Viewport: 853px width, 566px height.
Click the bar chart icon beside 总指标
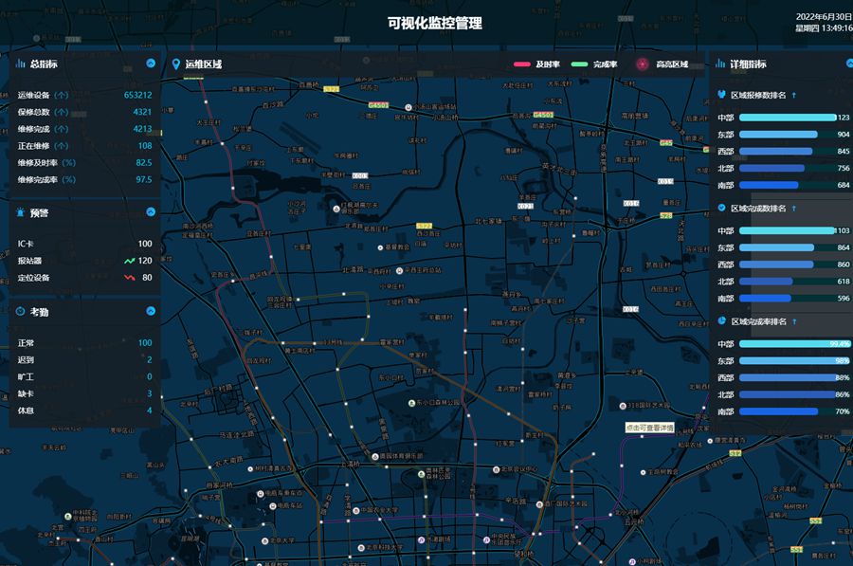click(21, 64)
